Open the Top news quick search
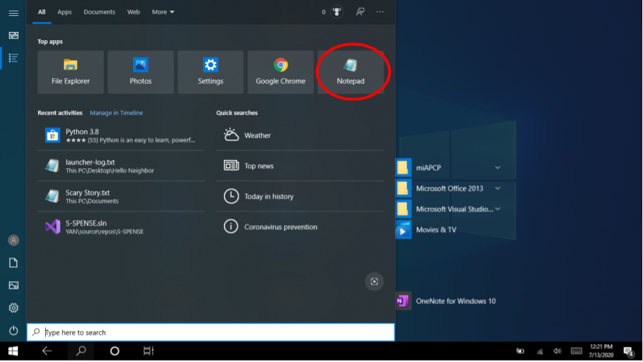 click(x=300, y=166)
